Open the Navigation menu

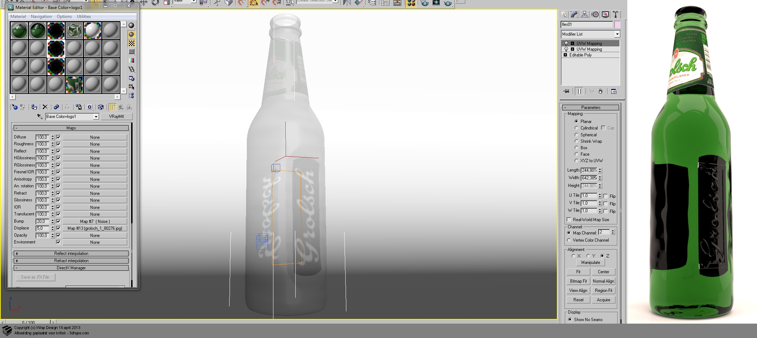(41, 17)
